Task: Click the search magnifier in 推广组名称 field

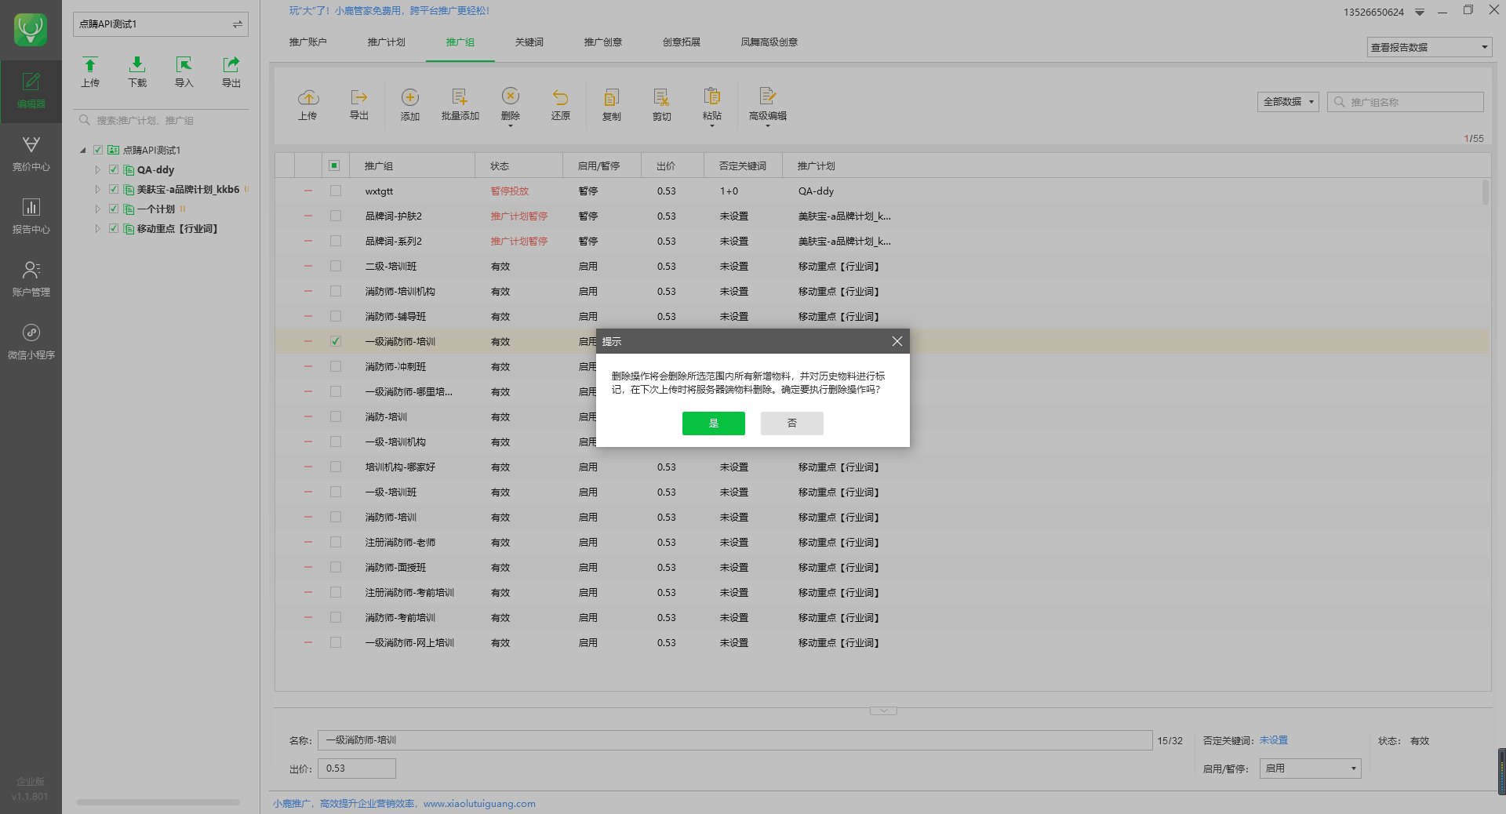Action: click(x=1340, y=102)
